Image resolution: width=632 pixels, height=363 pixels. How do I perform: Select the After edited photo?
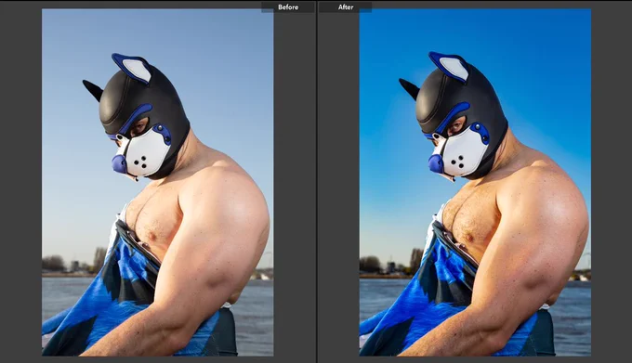[x=475, y=183]
